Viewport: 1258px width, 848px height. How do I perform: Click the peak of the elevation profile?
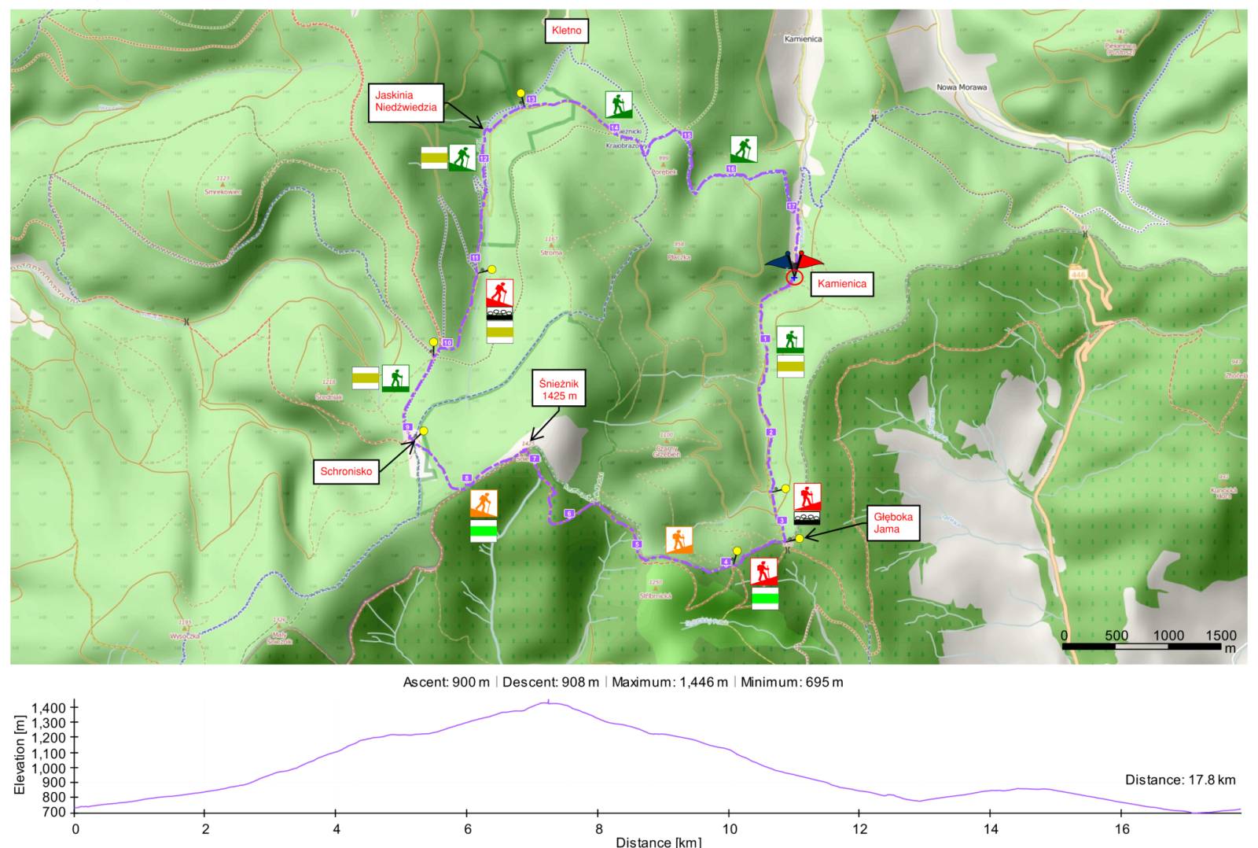[549, 702]
